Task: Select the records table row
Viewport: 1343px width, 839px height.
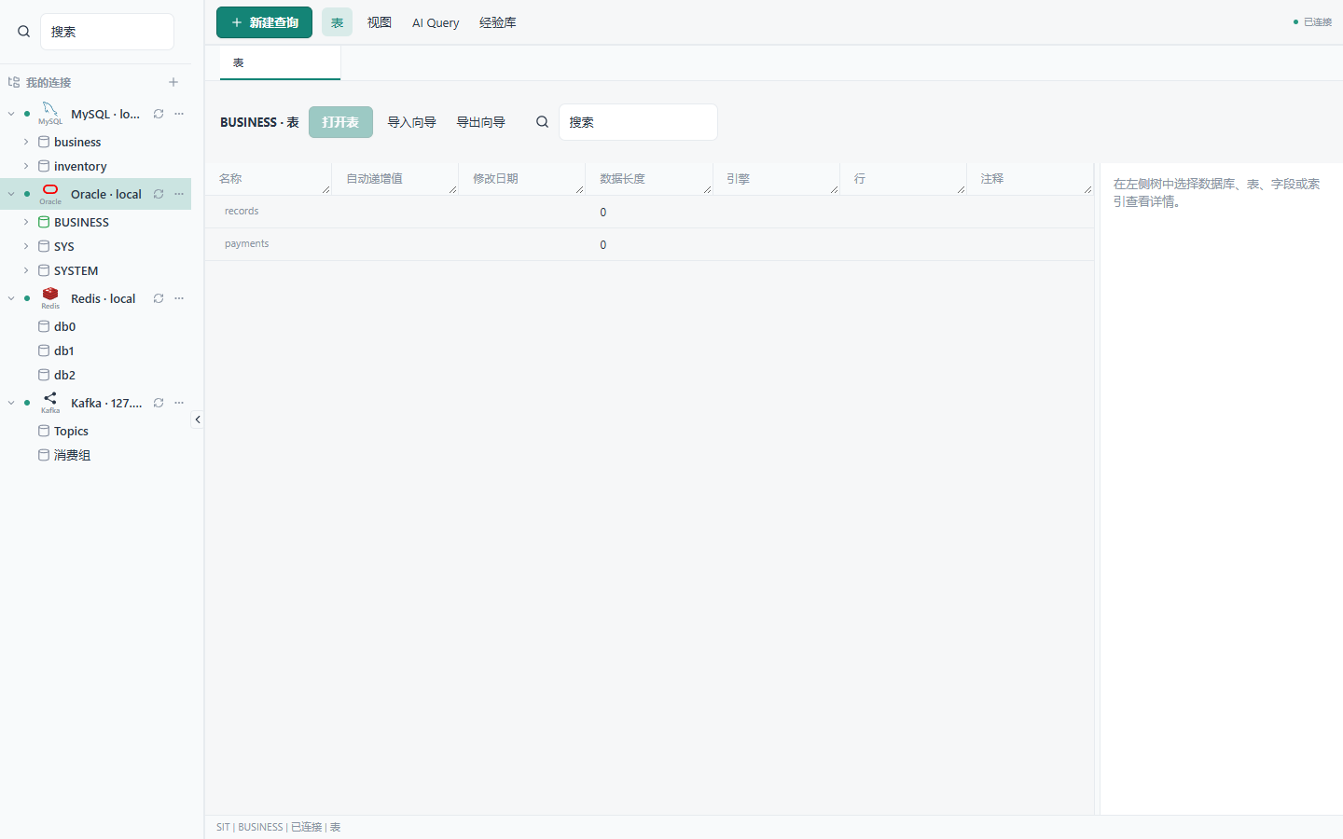Action: 649,212
